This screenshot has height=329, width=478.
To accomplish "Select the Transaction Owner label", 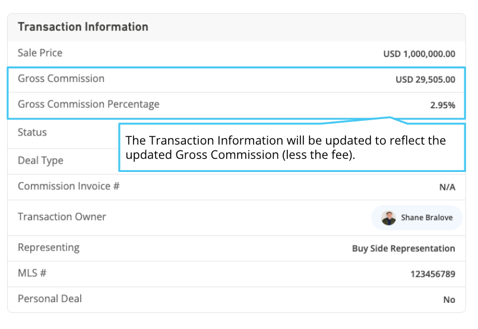I will 62,217.
